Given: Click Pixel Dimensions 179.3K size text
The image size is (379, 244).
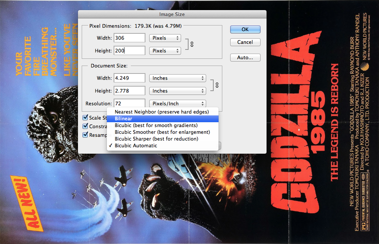Looking at the screenshot, I should point(158,26).
